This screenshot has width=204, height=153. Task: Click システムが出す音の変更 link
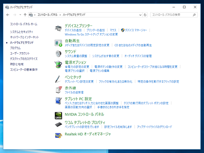(106, 56)
